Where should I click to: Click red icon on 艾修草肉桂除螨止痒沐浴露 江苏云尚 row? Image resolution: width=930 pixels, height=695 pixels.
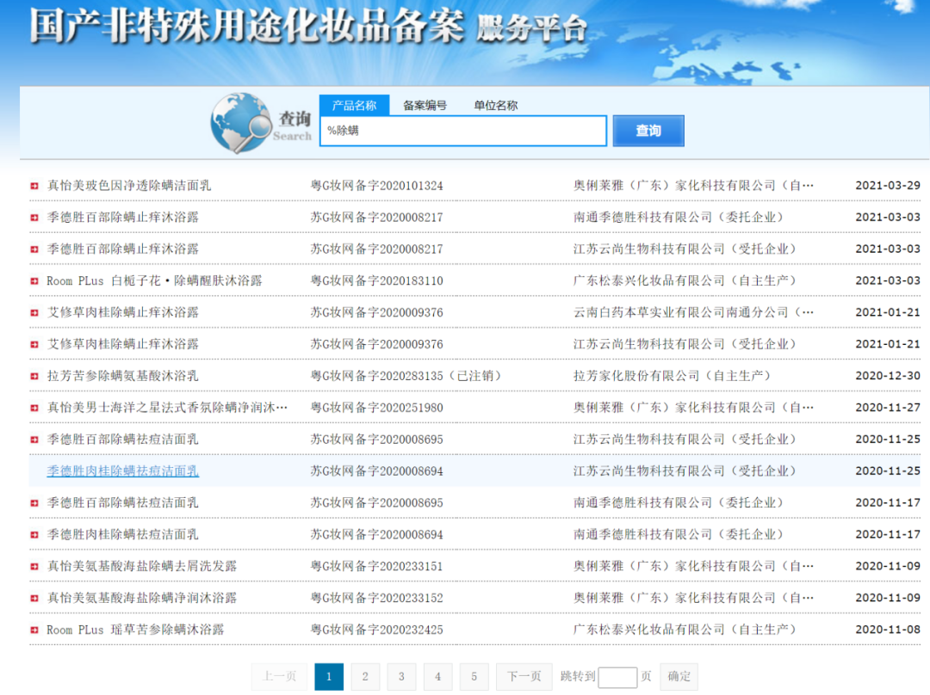click(34, 344)
